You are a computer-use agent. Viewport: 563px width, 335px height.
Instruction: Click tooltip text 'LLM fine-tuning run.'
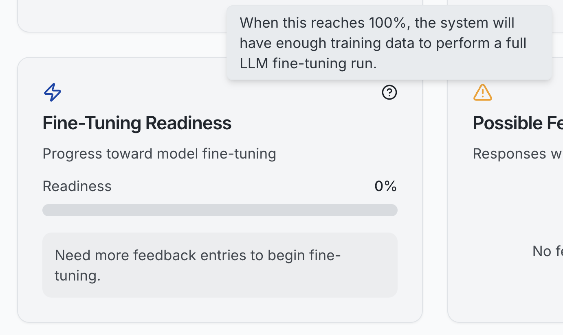308,63
